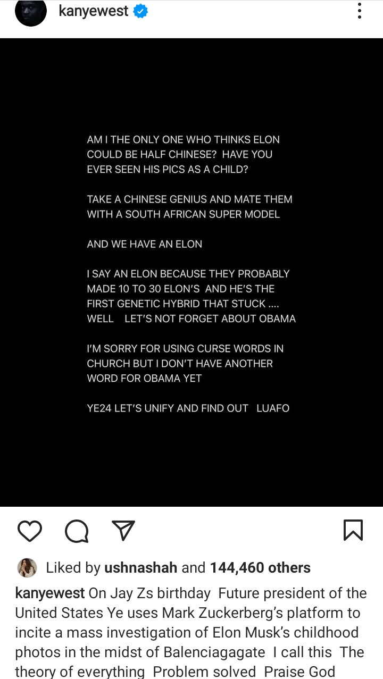Image resolution: width=383 pixels, height=679 pixels.
Task: Tap the 'AND WE HAVE AN ELON' line
Action: point(145,244)
